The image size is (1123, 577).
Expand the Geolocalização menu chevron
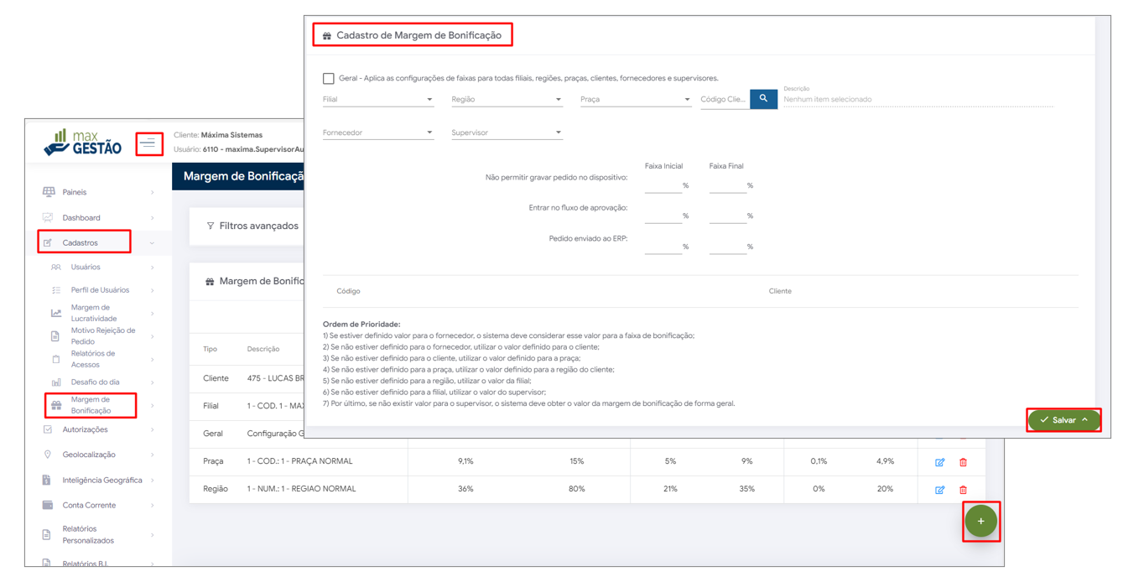pyautogui.click(x=152, y=455)
